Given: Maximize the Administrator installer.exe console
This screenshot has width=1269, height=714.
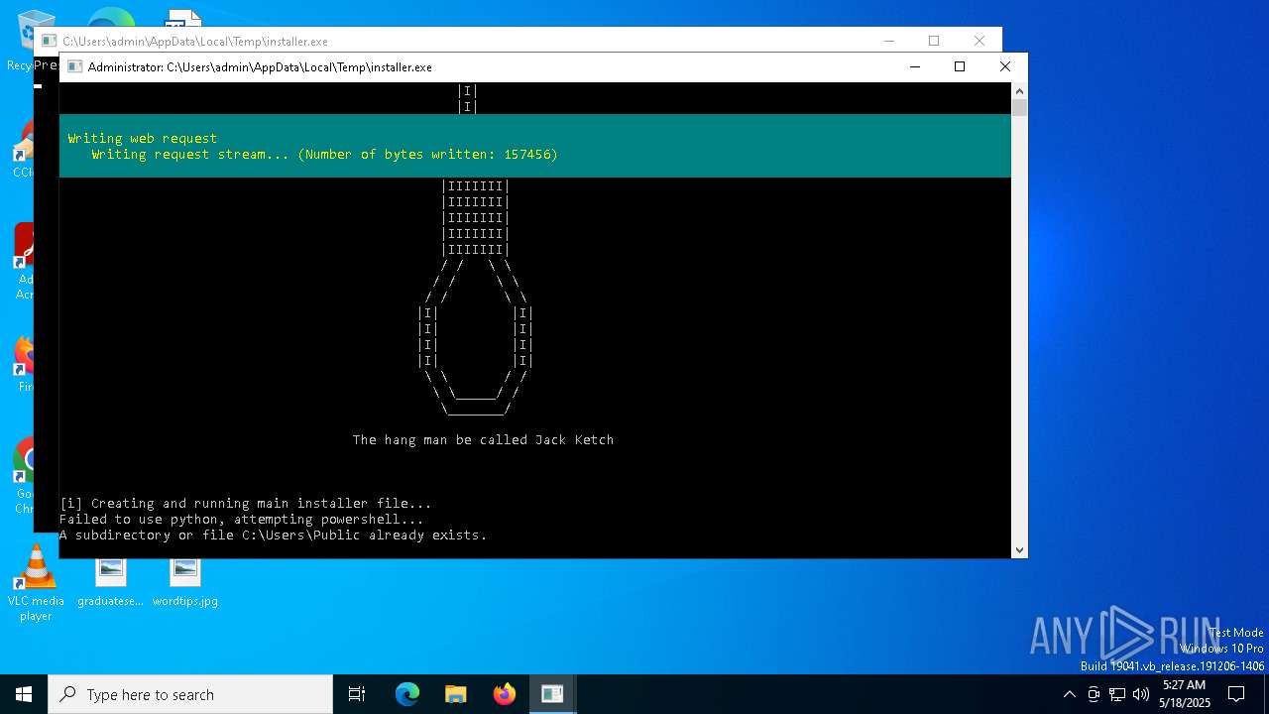Looking at the screenshot, I should click(x=960, y=66).
